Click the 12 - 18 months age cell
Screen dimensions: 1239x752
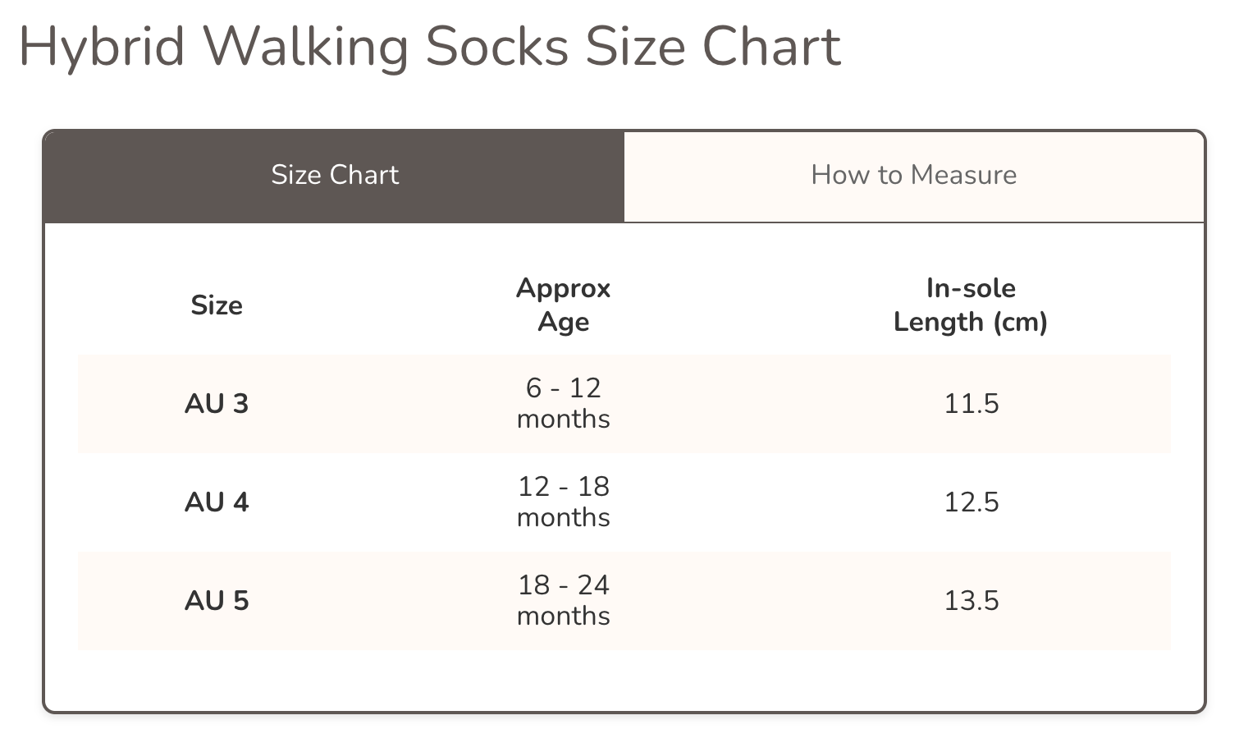[x=564, y=502]
